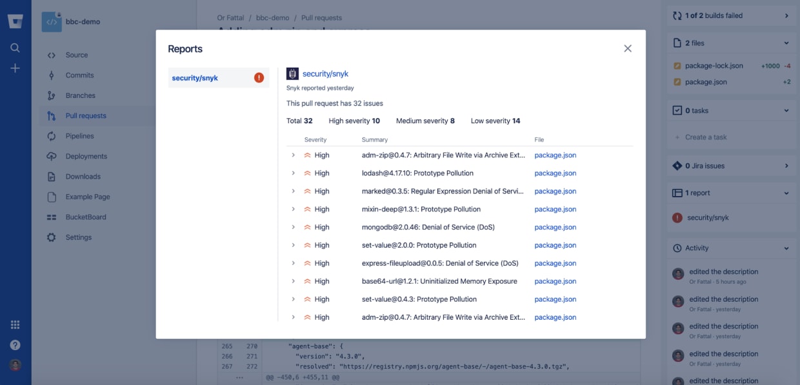Screen dimensions: 800x385
Task: Close the Reports dialog
Action: tap(628, 48)
